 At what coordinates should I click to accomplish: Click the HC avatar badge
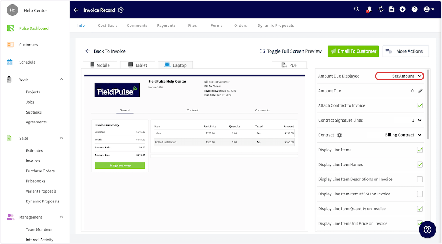pos(13,10)
